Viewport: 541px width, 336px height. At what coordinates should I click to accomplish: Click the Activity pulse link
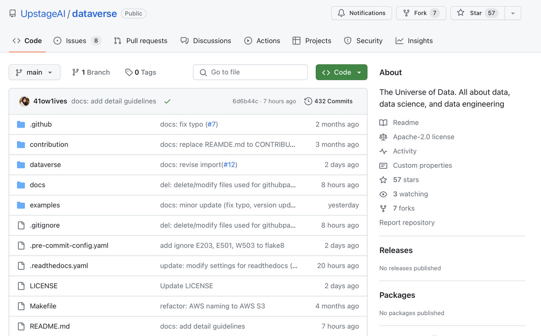pyautogui.click(x=404, y=151)
